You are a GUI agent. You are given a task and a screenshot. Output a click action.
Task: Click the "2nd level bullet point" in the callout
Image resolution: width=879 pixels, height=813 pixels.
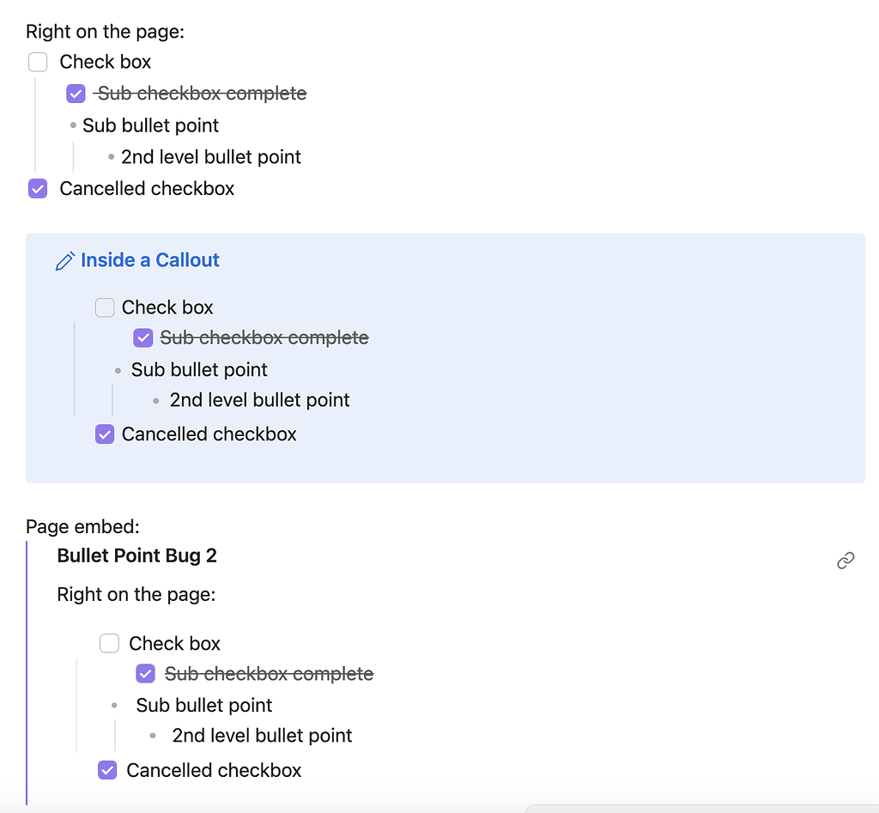pos(259,400)
